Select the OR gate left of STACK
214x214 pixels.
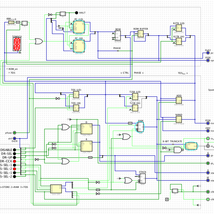pos(128,180)
